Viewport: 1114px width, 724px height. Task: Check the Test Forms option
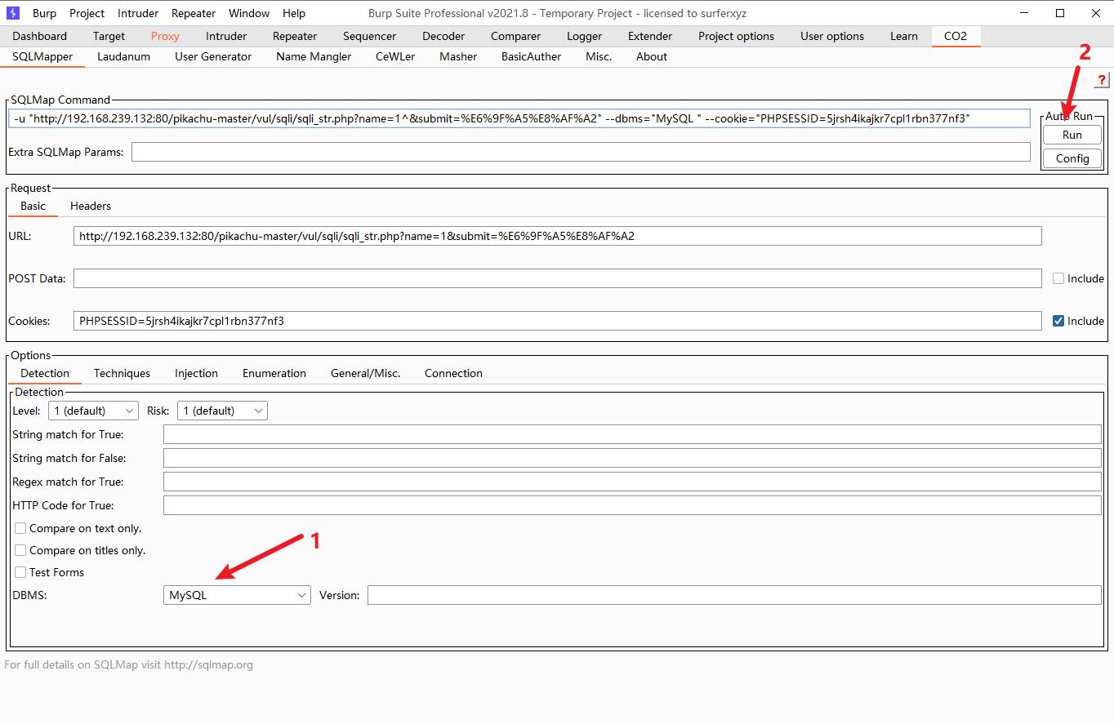click(20, 572)
